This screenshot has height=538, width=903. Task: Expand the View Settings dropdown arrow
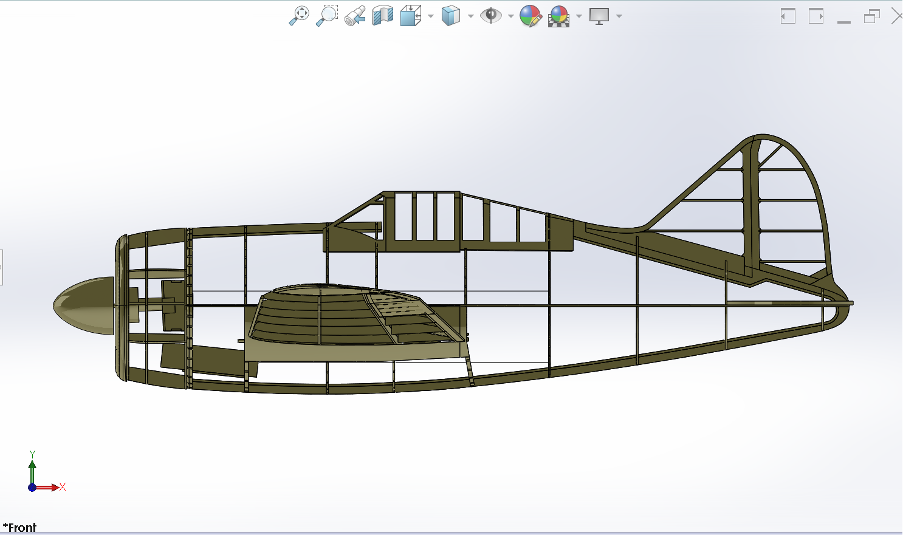[x=619, y=16]
